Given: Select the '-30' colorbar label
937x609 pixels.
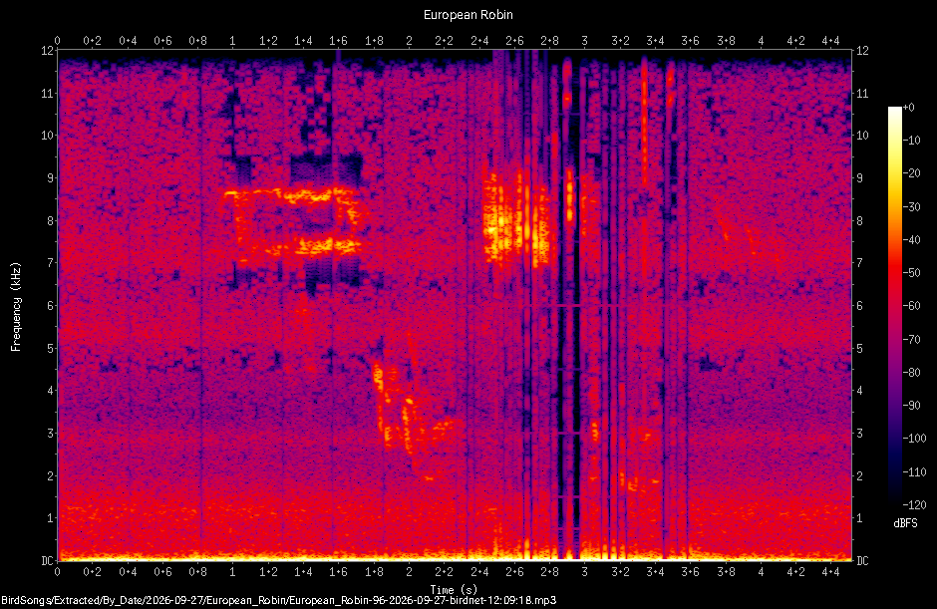Looking at the screenshot, I should 911,206.
